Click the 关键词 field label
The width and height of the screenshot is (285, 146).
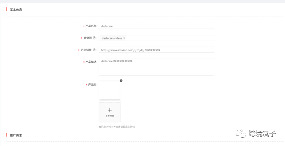coord(87,38)
